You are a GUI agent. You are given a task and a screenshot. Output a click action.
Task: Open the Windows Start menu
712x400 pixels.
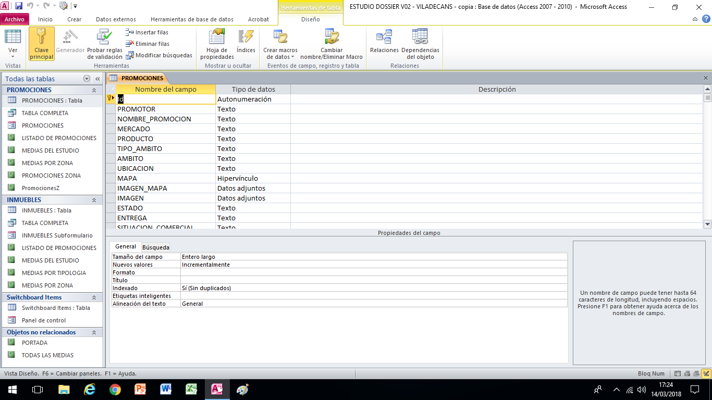[x=13, y=390]
